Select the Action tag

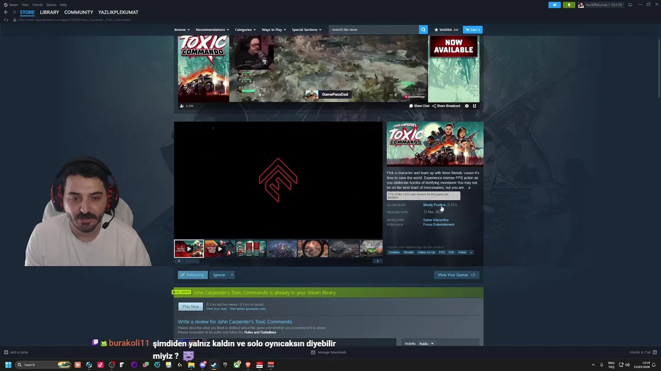[x=462, y=252]
